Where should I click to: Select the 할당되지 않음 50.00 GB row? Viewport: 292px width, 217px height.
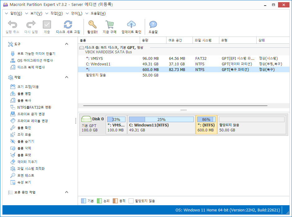184,75
